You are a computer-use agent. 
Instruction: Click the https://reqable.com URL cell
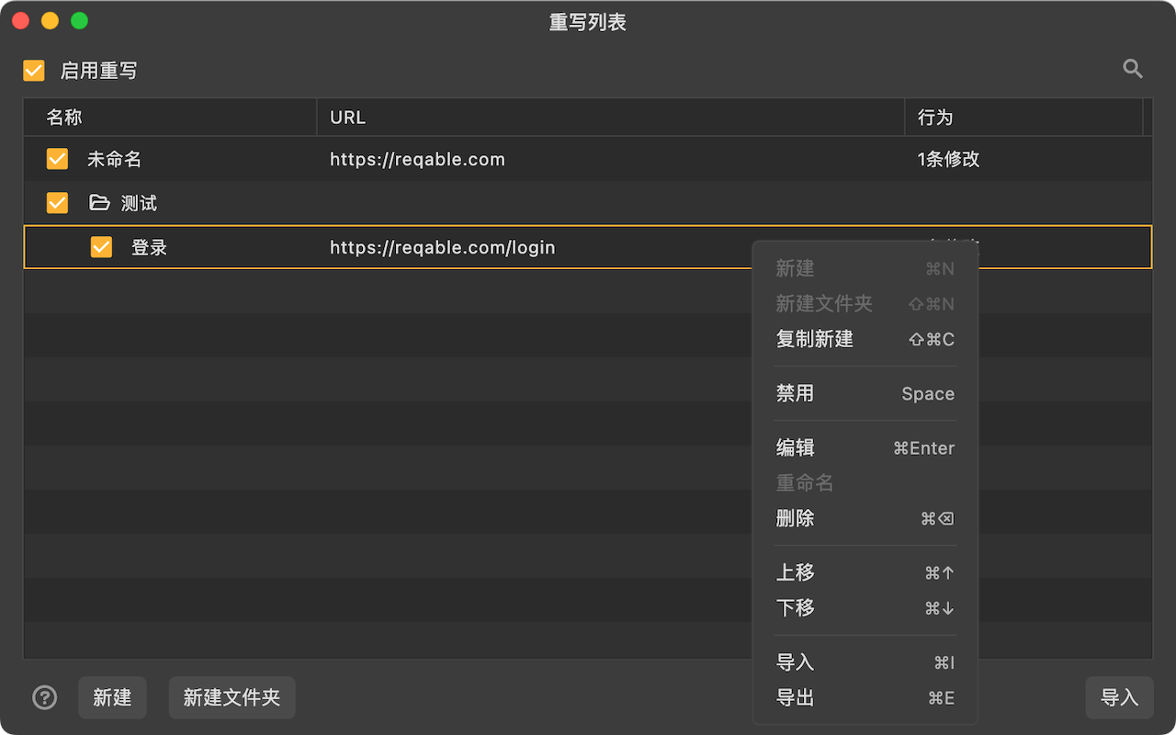pos(417,159)
